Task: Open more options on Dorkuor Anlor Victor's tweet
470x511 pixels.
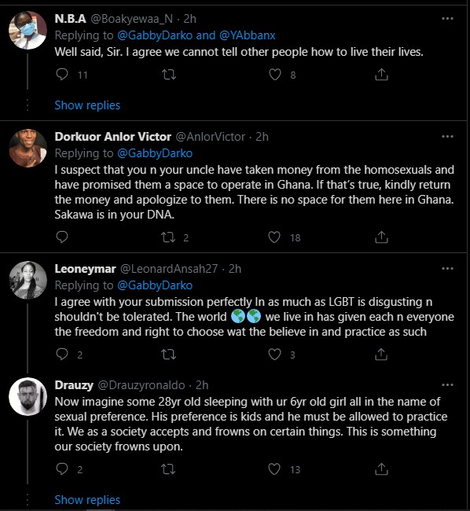Action: 447,137
